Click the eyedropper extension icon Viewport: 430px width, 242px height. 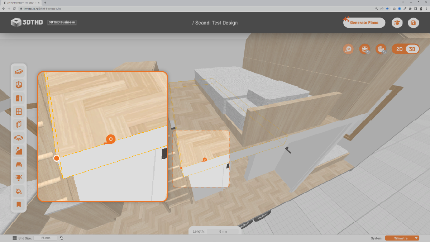405,9
